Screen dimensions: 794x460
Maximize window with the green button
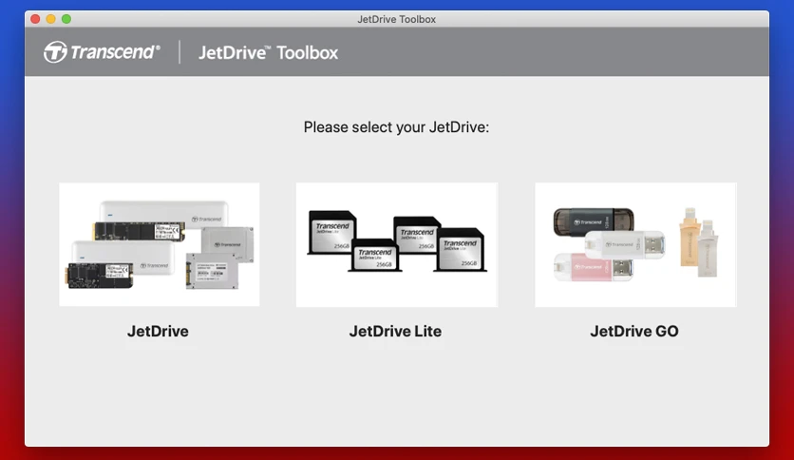(x=66, y=19)
